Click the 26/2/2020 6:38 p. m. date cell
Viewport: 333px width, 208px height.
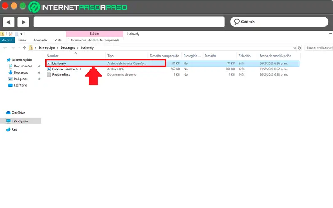pos(273,74)
